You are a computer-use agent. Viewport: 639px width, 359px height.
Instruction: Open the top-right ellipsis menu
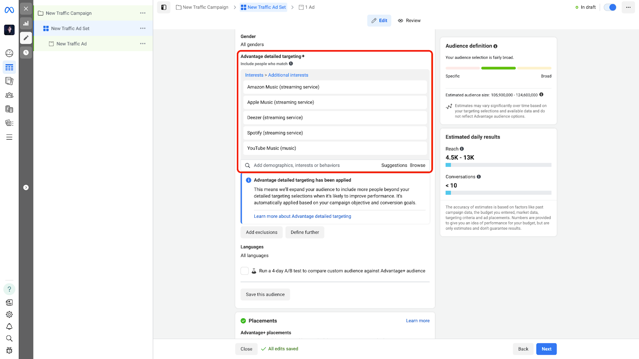coord(628,7)
